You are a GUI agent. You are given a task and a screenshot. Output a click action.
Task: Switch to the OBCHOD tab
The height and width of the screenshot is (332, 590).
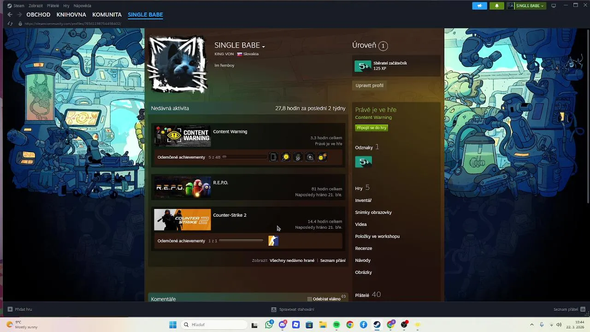pos(38,15)
